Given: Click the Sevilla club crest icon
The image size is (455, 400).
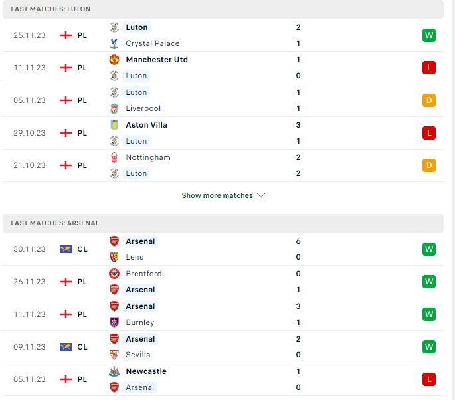Looking at the screenshot, I should [x=114, y=355].
